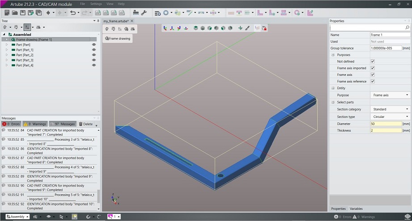The width and height of the screenshot is (412, 221).
Task: Uncheck the Frame axis imported checkbox
Action: click(373, 68)
